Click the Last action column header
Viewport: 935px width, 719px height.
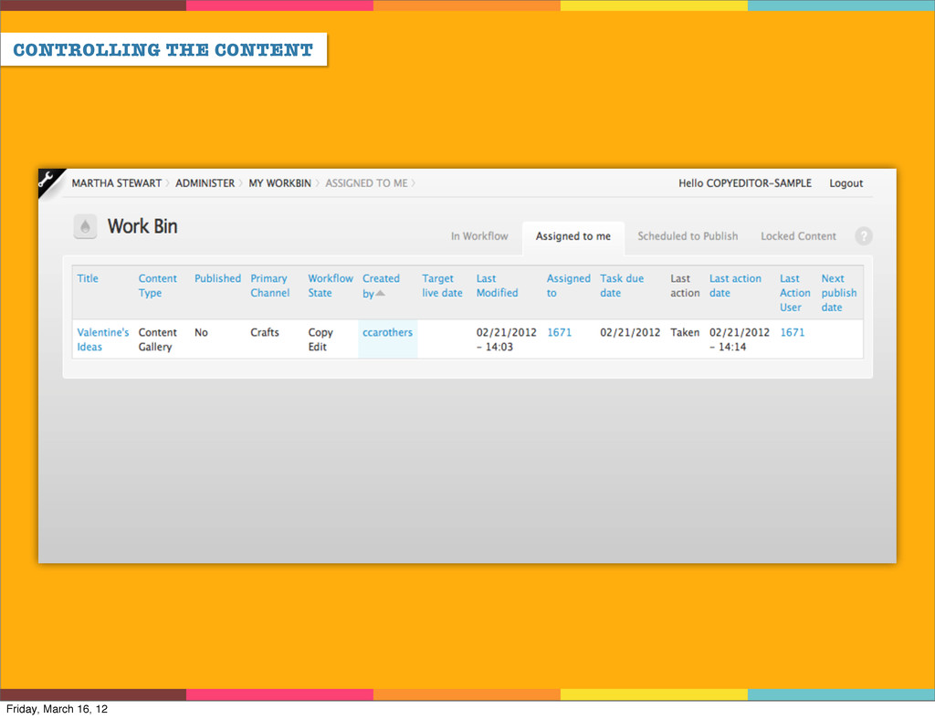[685, 286]
